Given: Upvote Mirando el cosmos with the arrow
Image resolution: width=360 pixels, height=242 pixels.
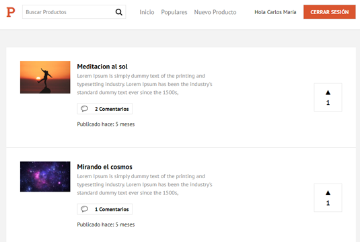Looking at the screenshot, I should click(x=328, y=193).
